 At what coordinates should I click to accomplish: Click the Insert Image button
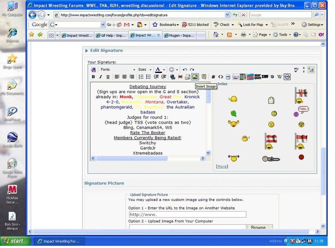195,77
